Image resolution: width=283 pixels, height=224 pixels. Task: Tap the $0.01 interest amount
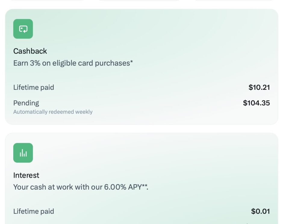[260, 211]
